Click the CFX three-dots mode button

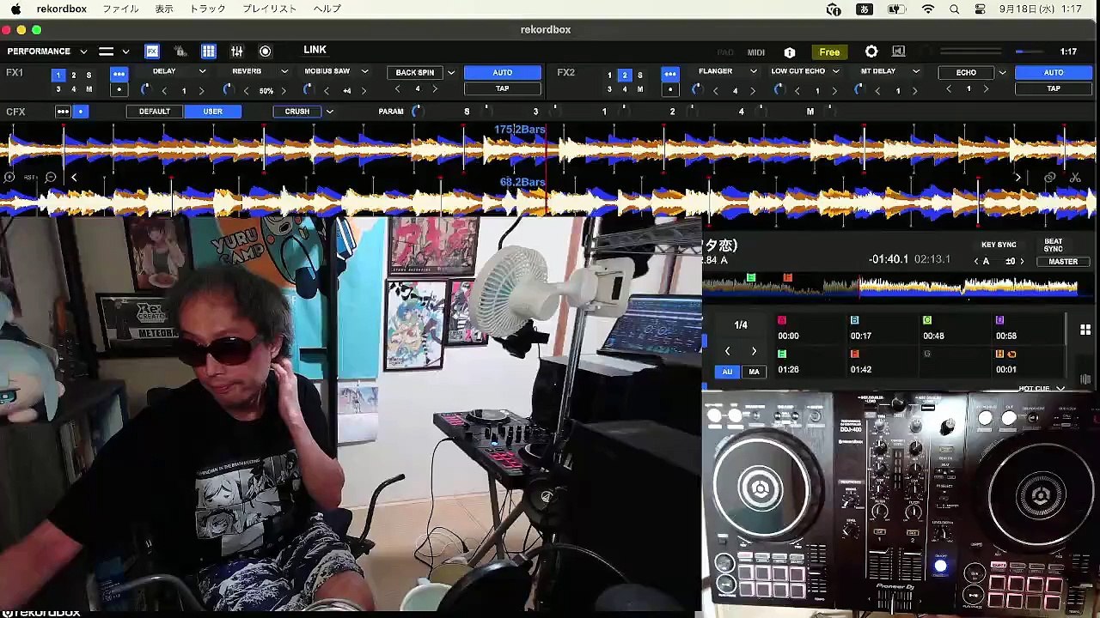point(63,112)
